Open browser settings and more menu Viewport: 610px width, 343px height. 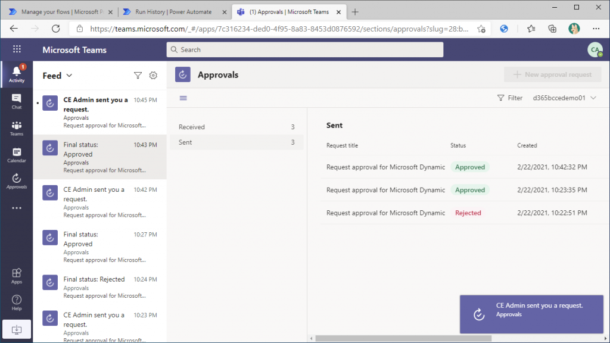pyautogui.click(x=596, y=29)
